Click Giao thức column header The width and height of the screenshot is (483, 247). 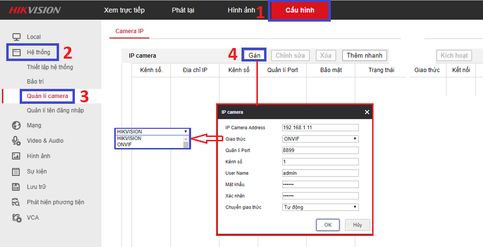pos(427,70)
